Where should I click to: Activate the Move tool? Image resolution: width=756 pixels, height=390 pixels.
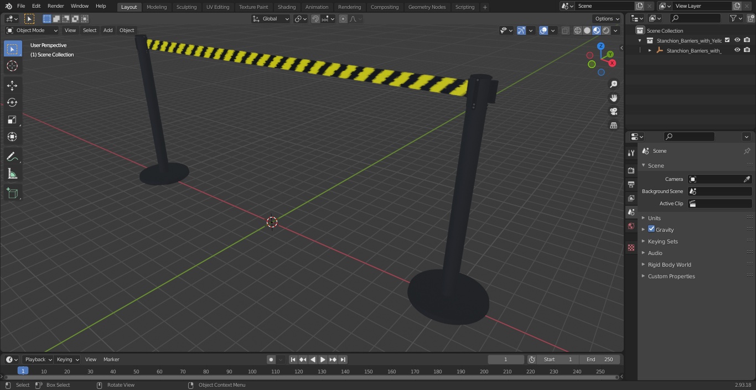tap(12, 85)
